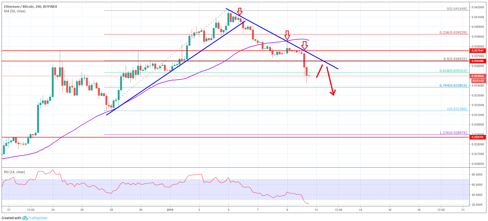The image size is (488, 221).
Task: Click the date label 14 on time axis
Action: [360, 210]
